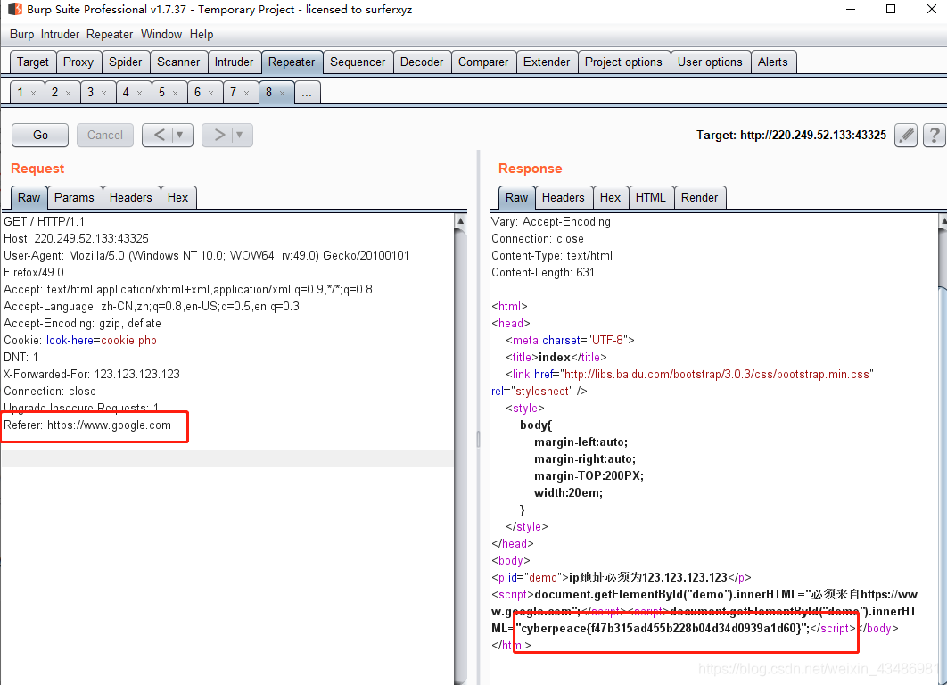Click the Go button
Screen dimensions: 947x685
pyautogui.click(x=40, y=135)
